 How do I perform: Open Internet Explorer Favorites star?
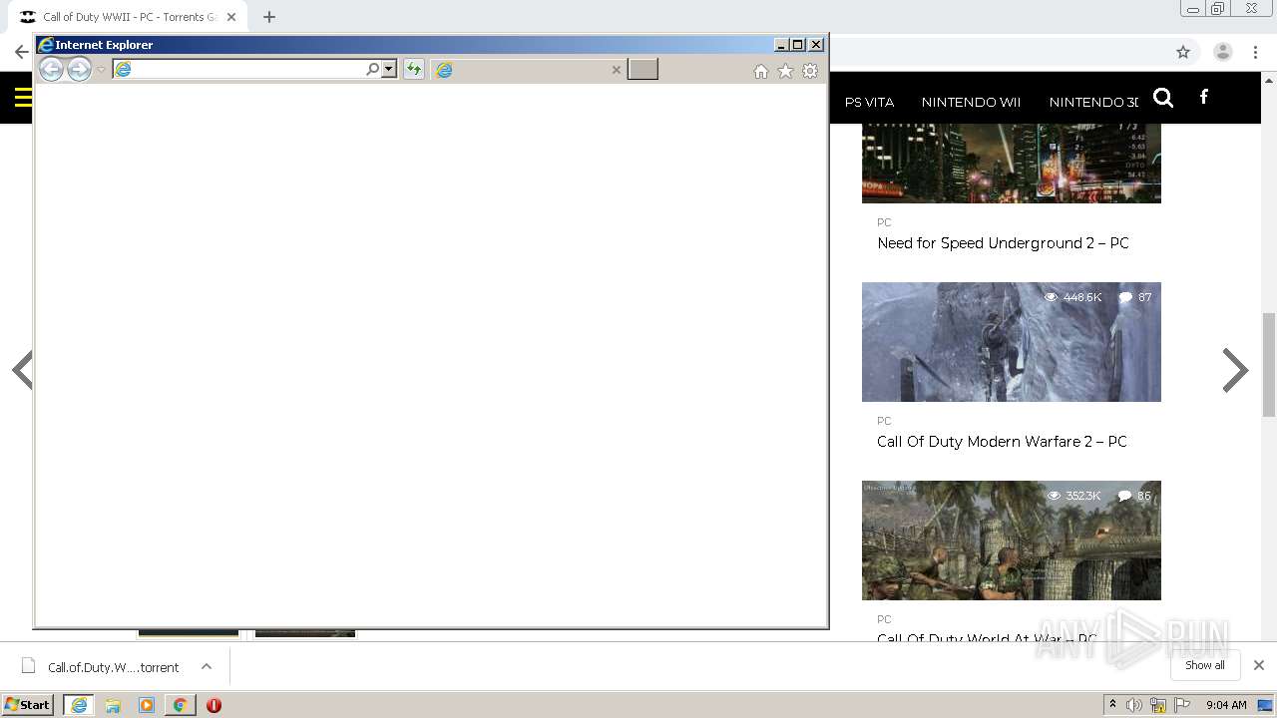pyautogui.click(x=785, y=71)
